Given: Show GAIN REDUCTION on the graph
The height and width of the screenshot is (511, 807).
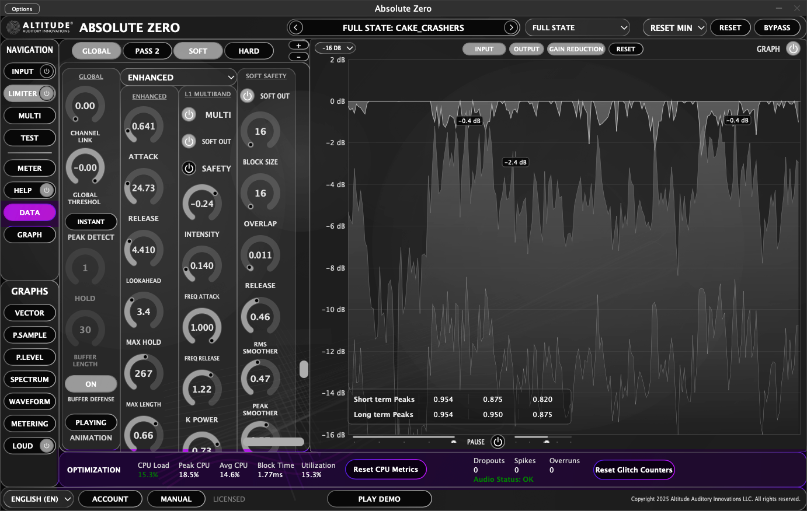Looking at the screenshot, I should pyautogui.click(x=576, y=49).
